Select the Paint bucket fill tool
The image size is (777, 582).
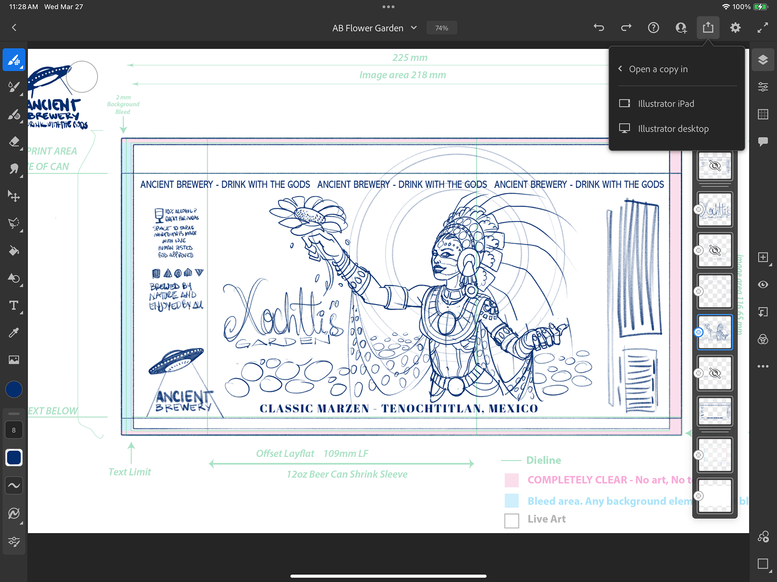click(x=14, y=251)
